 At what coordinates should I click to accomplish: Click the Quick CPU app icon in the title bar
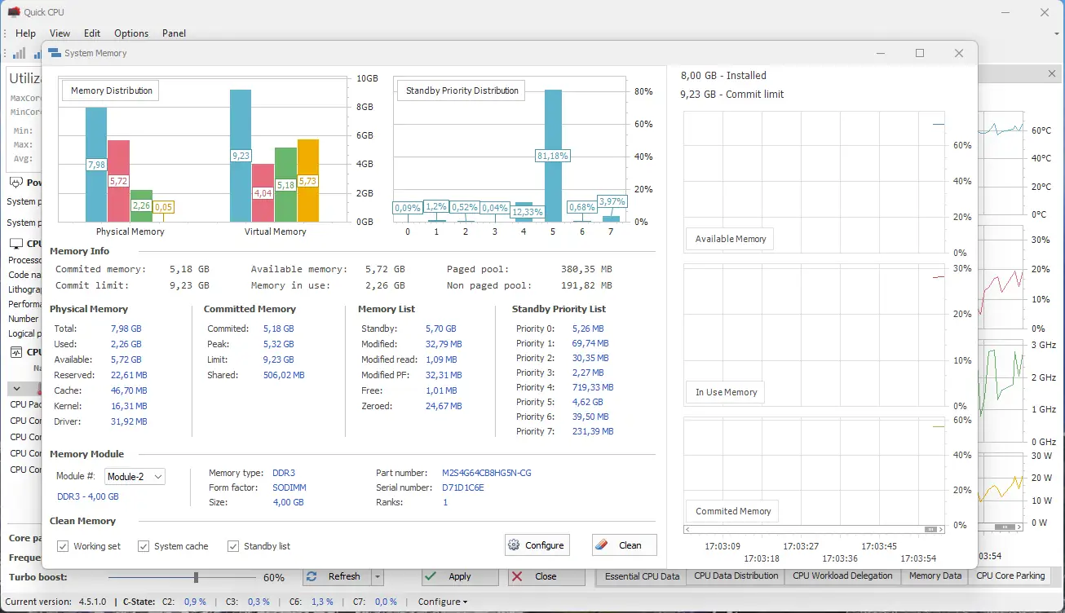pyautogui.click(x=14, y=12)
